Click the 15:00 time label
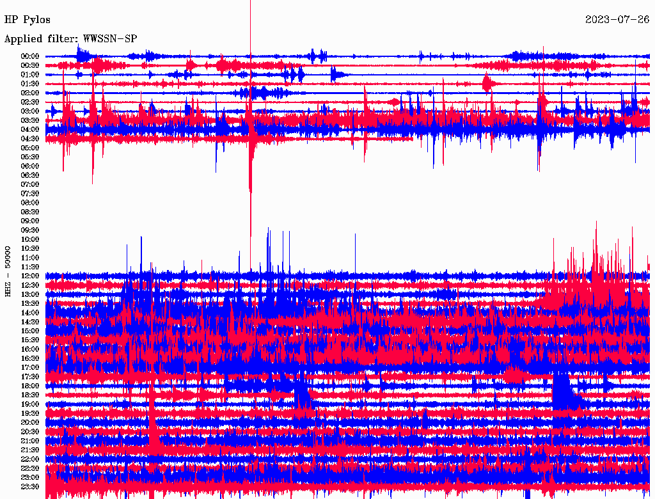655x499 pixels. (30, 331)
